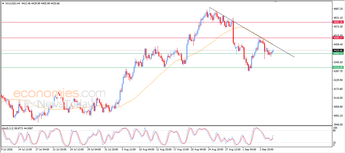Click the triangle arrow beside XAUUSD,H4 title

click(x=3, y=3)
